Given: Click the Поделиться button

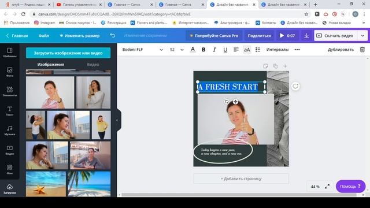Looking at the screenshot, I should (259, 36).
